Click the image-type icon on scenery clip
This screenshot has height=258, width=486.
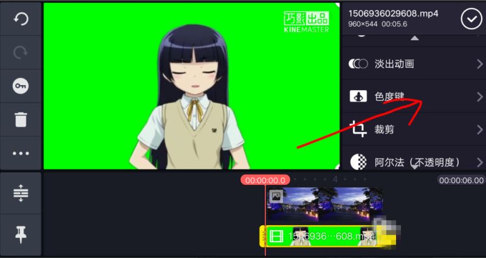276,196
